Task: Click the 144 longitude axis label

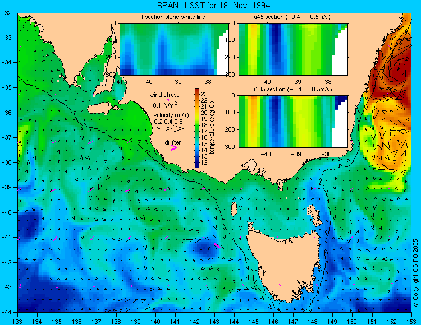Action: click(x=234, y=322)
